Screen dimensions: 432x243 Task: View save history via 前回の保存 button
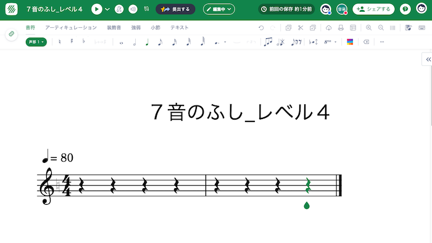286,9
